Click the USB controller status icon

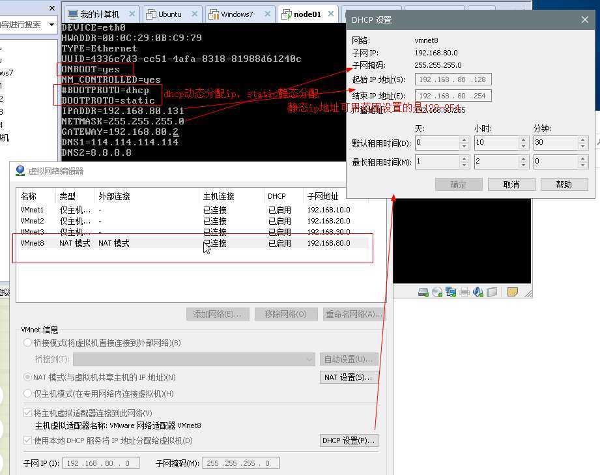(492, 293)
